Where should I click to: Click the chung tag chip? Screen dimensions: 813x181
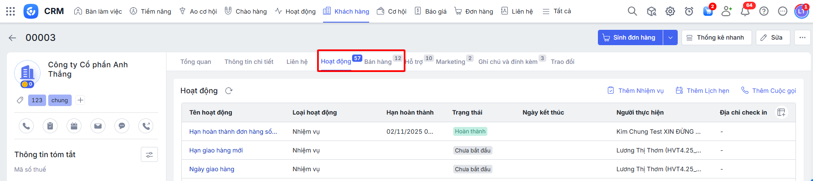[x=60, y=100]
